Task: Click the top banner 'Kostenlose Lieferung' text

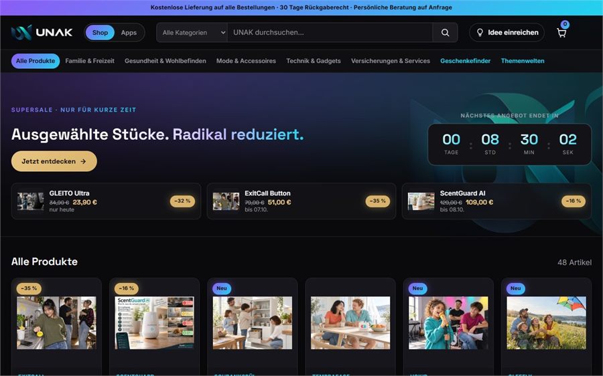Action: pyautogui.click(x=301, y=7)
